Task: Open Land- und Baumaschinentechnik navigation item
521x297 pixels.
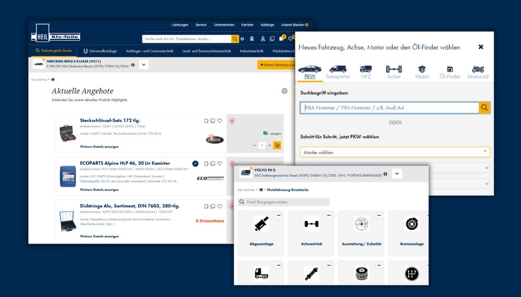Action: click(x=207, y=51)
